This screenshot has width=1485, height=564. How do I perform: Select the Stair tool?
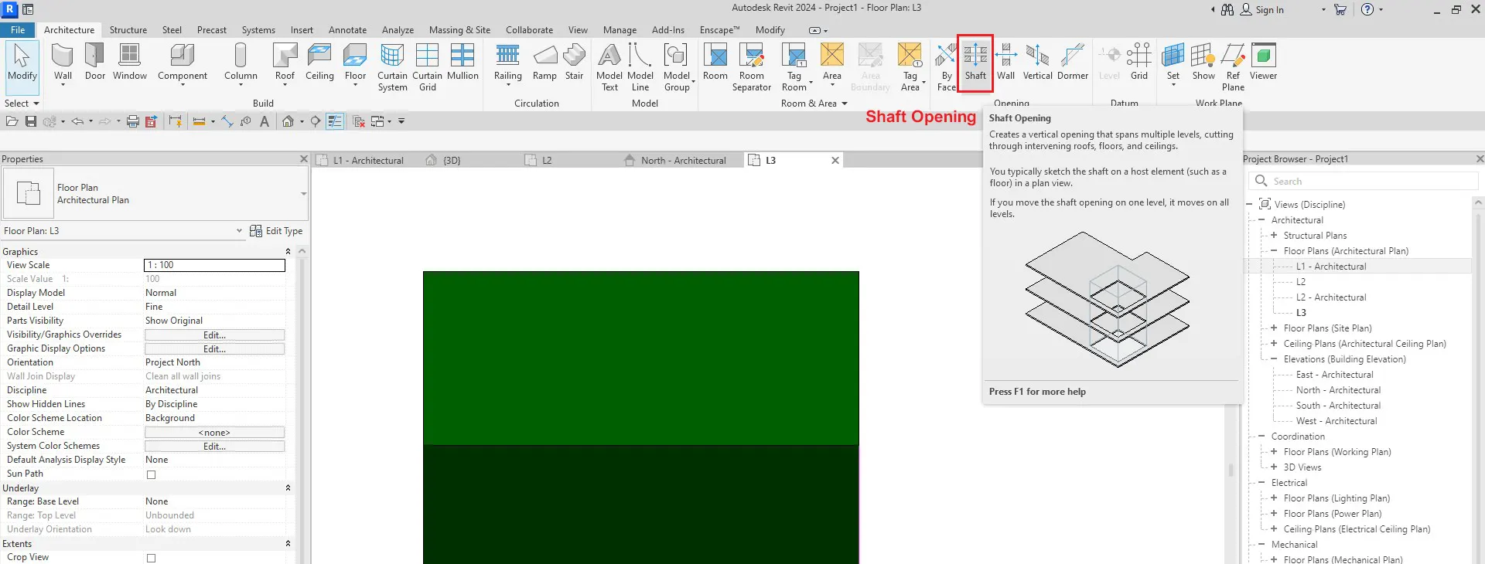[x=574, y=62]
